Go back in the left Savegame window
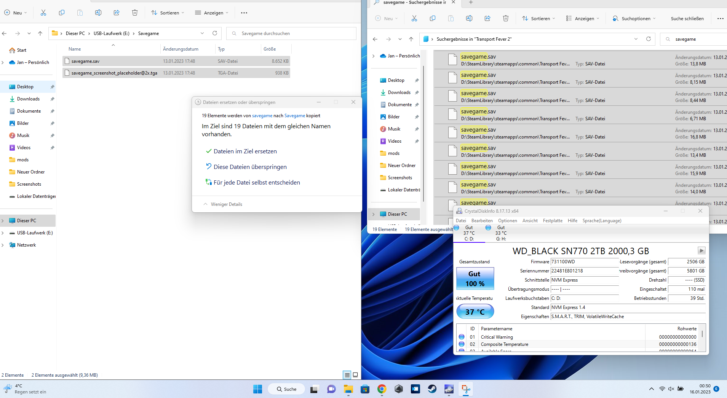This screenshot has width=727, height=398. coord(5,33)
